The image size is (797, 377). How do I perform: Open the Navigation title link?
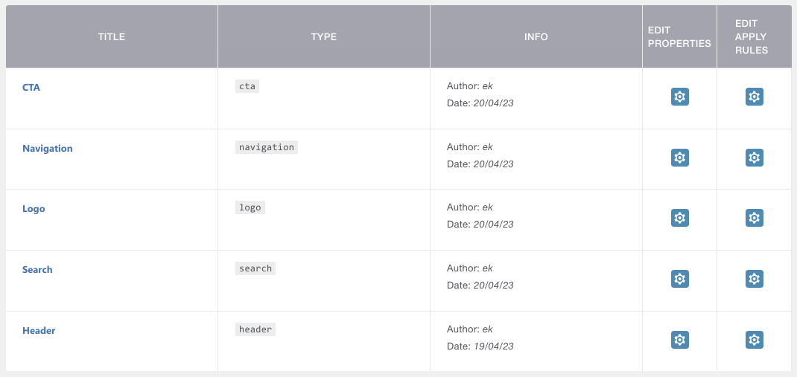point(47,148)
